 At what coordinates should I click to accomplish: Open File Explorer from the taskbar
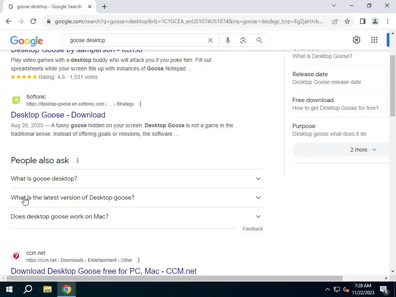click(47, 289)
